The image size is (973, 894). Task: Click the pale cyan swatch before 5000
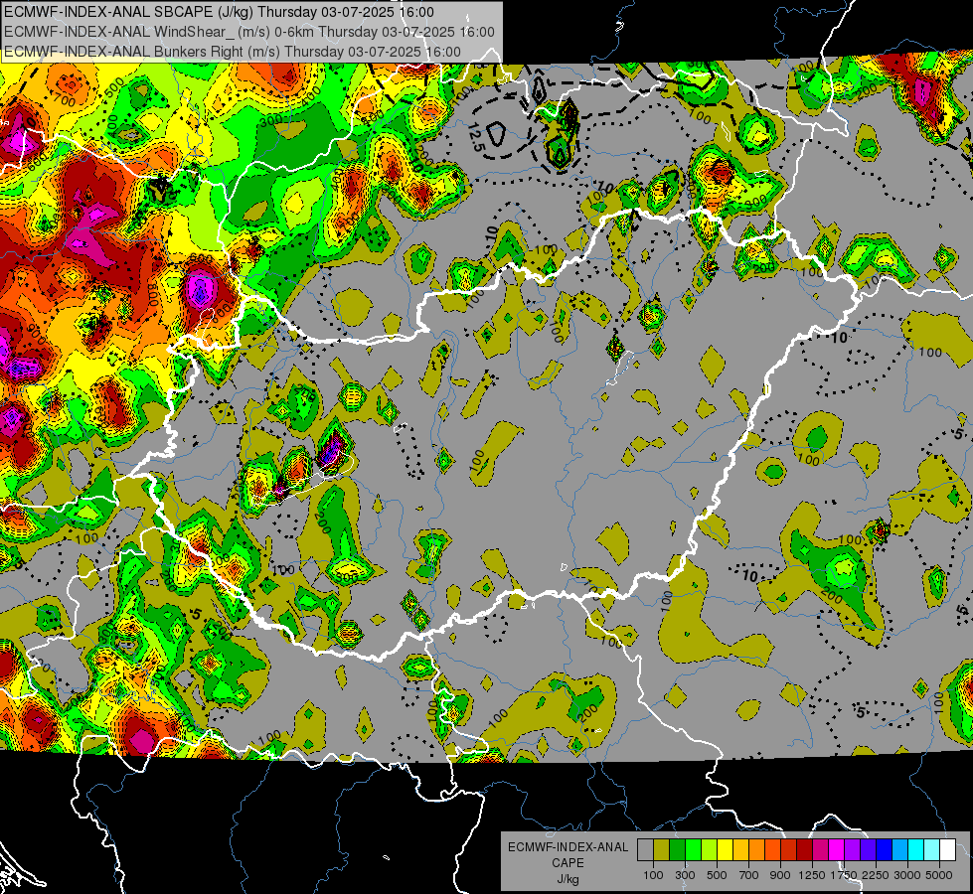pos(932,849)
